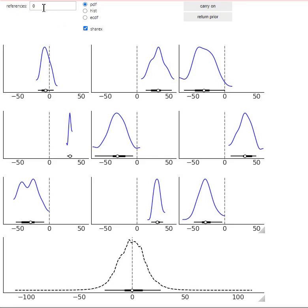Select the center negative bell-shaped plot
Viewport: 308px width, 308px height.
[x=134, y=135]
